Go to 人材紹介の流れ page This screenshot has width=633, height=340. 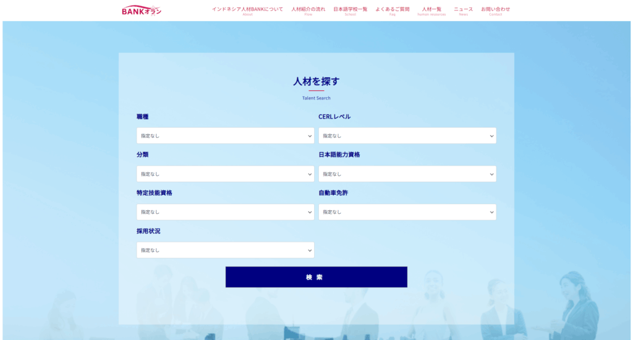click(x=308, y=10)
